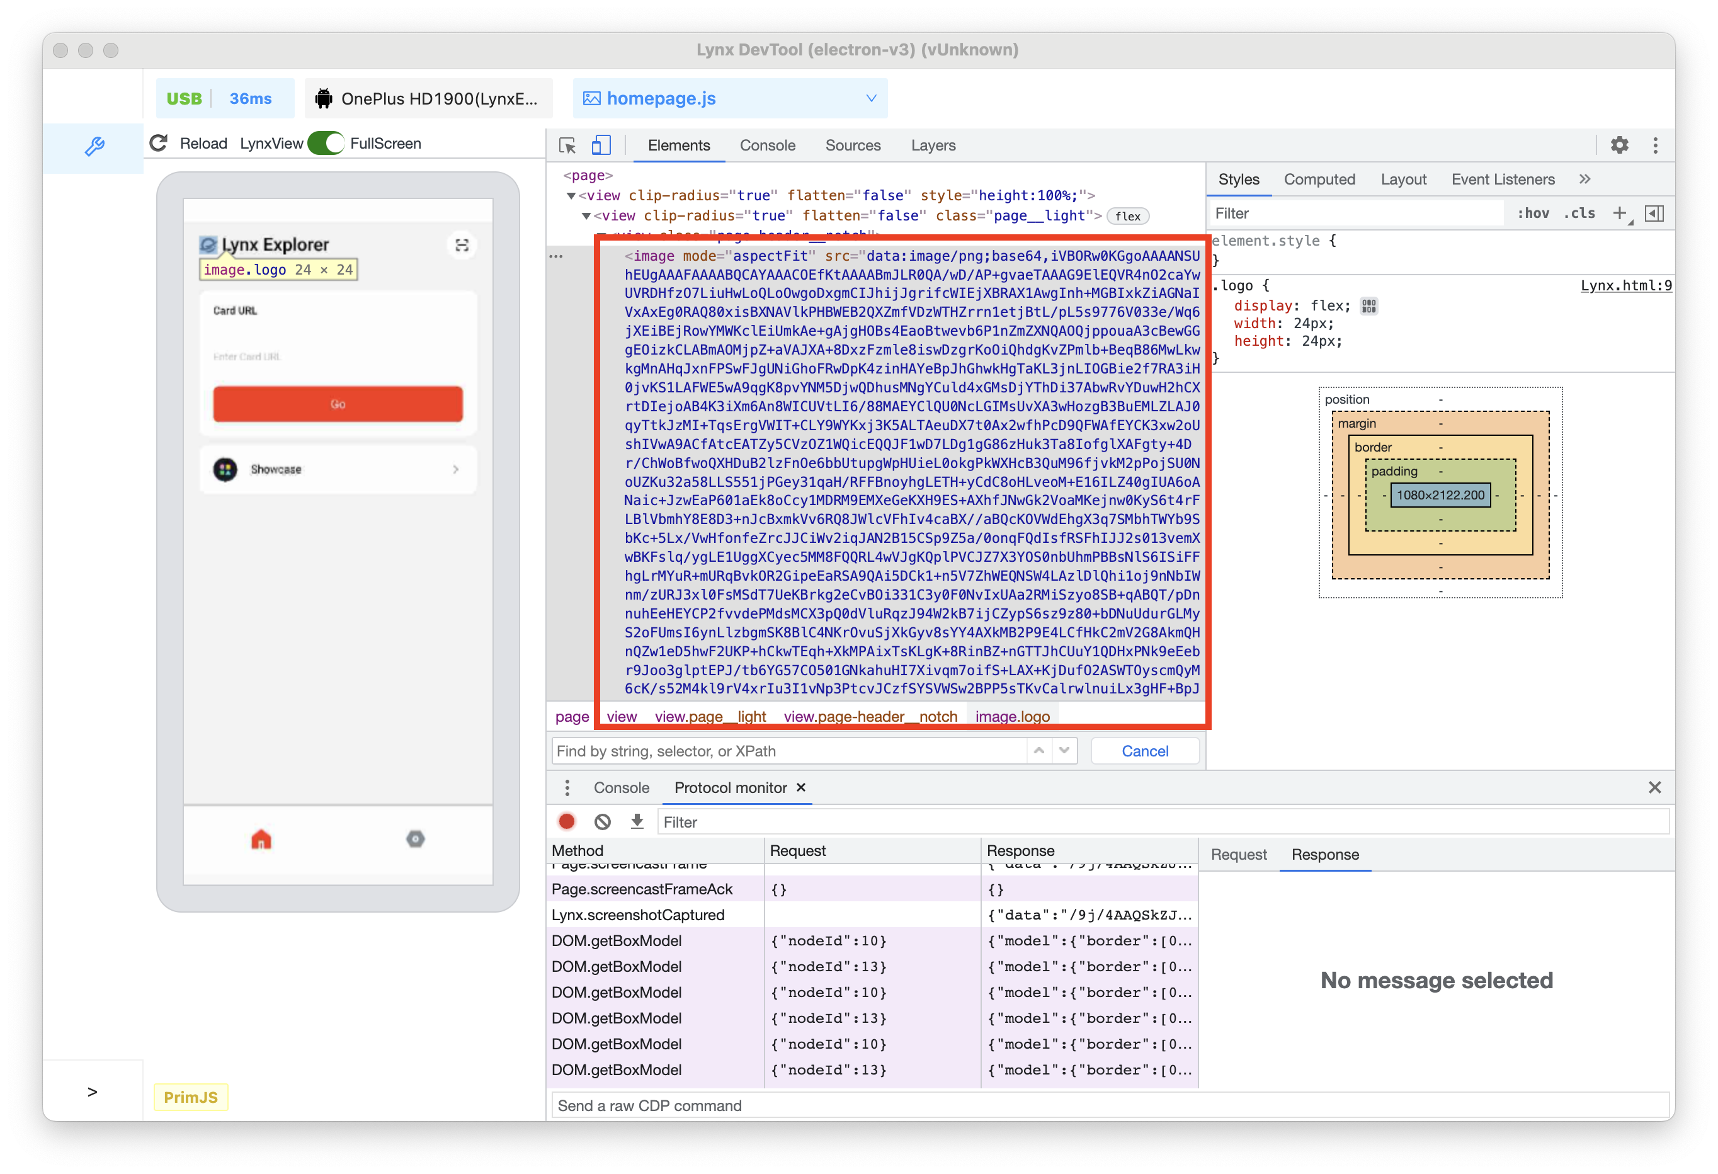The image size is (1718, 1174).
Task: Click the view.page-header__notch breadcrumb
Action: click(870, 716)
